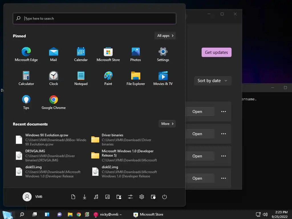292x219 pixels.
Task: Click the taskbar Start button
Action: pos(8,214)
